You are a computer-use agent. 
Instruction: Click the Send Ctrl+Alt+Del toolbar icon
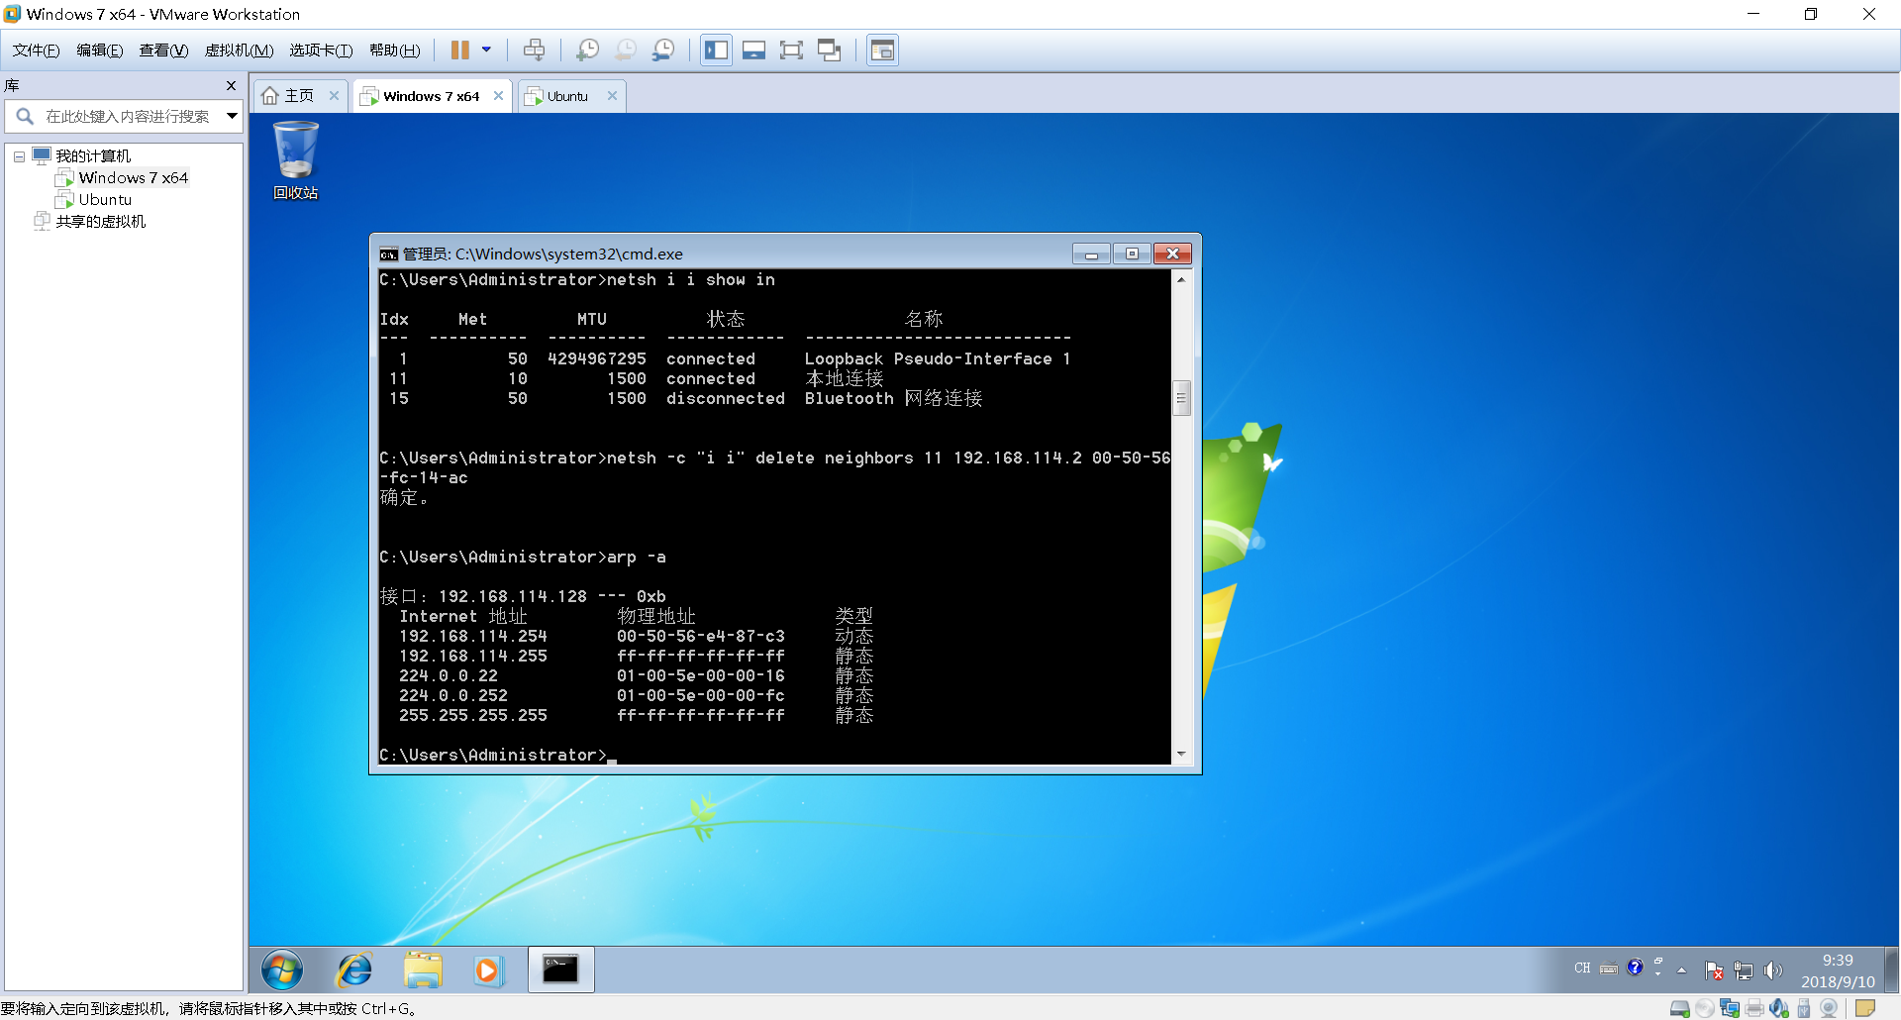coord(534,50)
